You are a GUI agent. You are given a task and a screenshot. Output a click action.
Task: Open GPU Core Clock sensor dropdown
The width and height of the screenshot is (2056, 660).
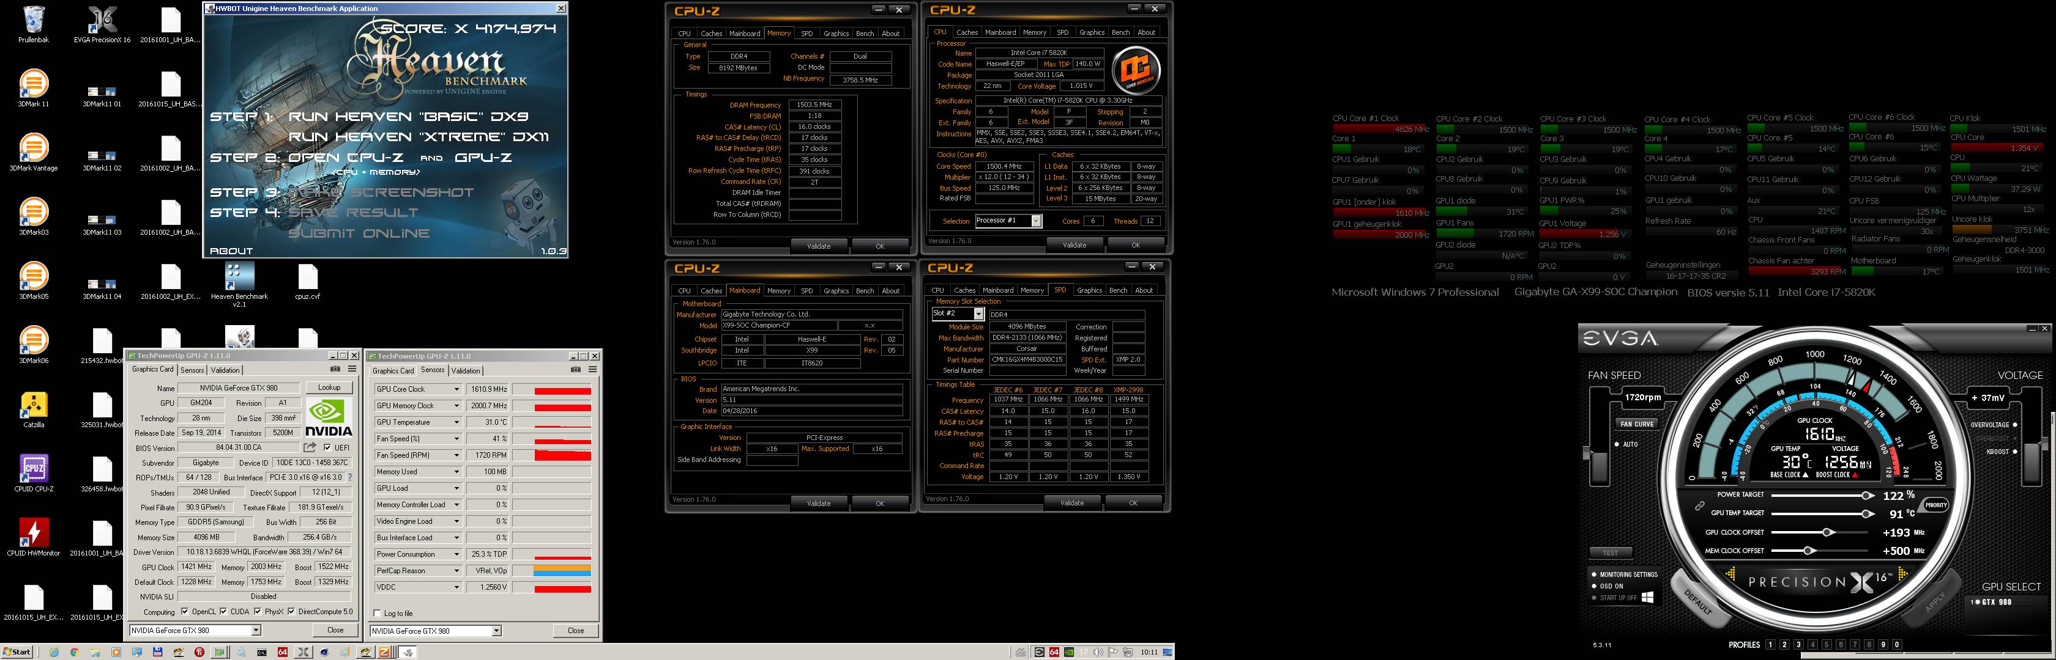[456, 389]
